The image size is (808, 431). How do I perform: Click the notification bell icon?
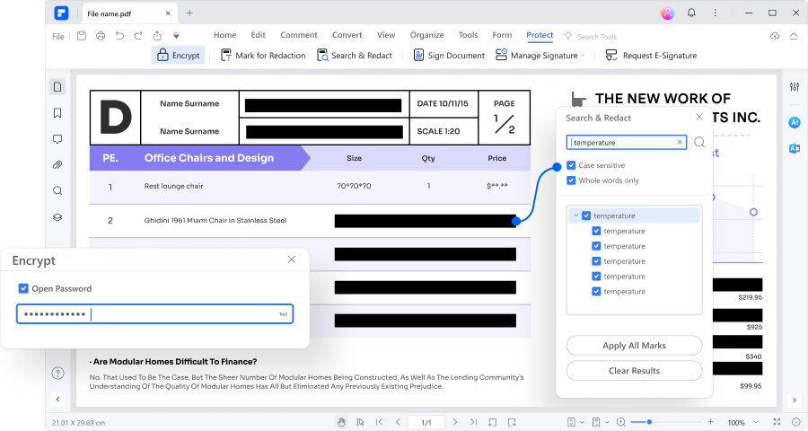pos(691,13)
